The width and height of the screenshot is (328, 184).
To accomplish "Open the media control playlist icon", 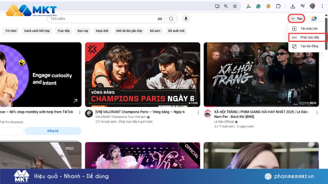I will tap(302, 6).
